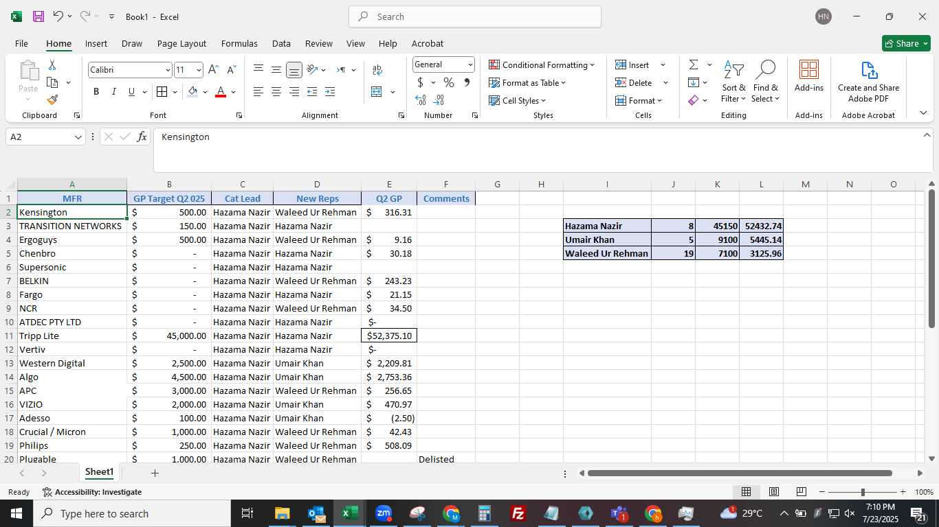Viewport: 939px width, 527px height.
Task: Click Accessibility: Investigate in status bar
Action: click(92, 492)
